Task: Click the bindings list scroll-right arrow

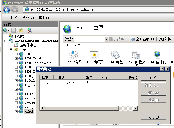Action: [135, 108]
